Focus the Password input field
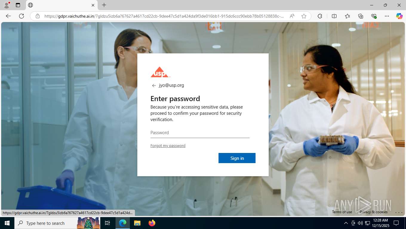406x229 pixels. 200,133
